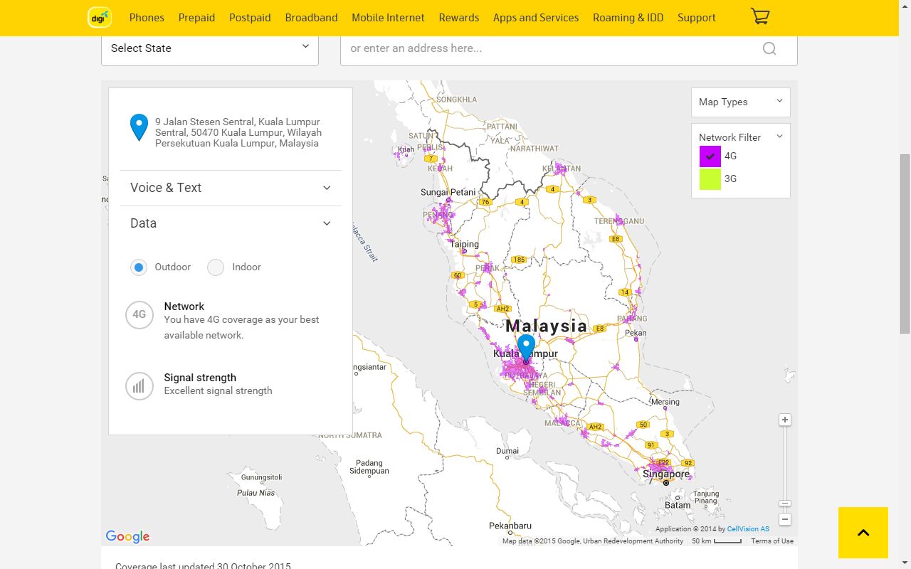The height and width of the screenshot is (569, 911).
Task: Open the shopping cart
Action: (760, 17)
